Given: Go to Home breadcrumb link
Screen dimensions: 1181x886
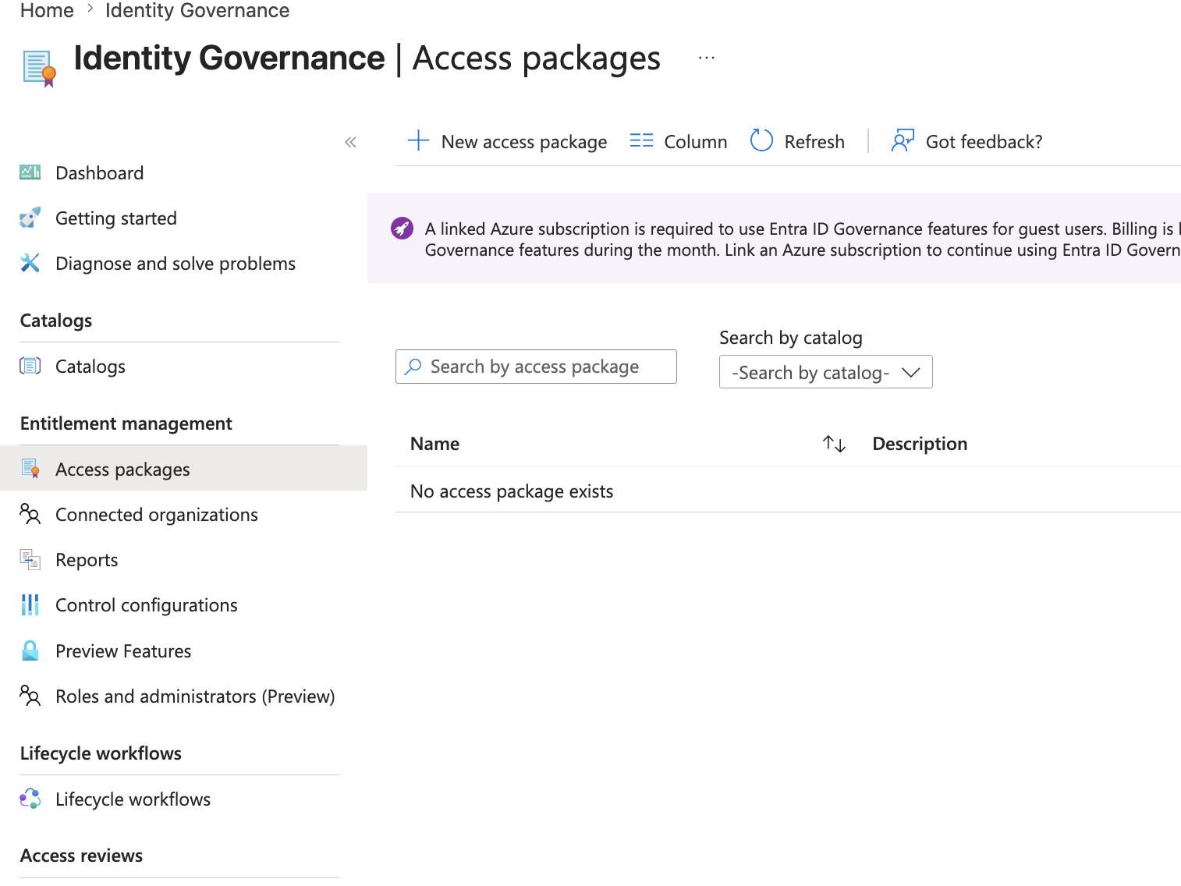Looking at the screenshot, I should click(x=47, y=11).
